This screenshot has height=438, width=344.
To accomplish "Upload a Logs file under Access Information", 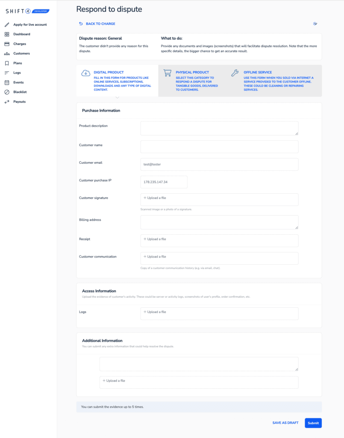I will coord(219,314).
